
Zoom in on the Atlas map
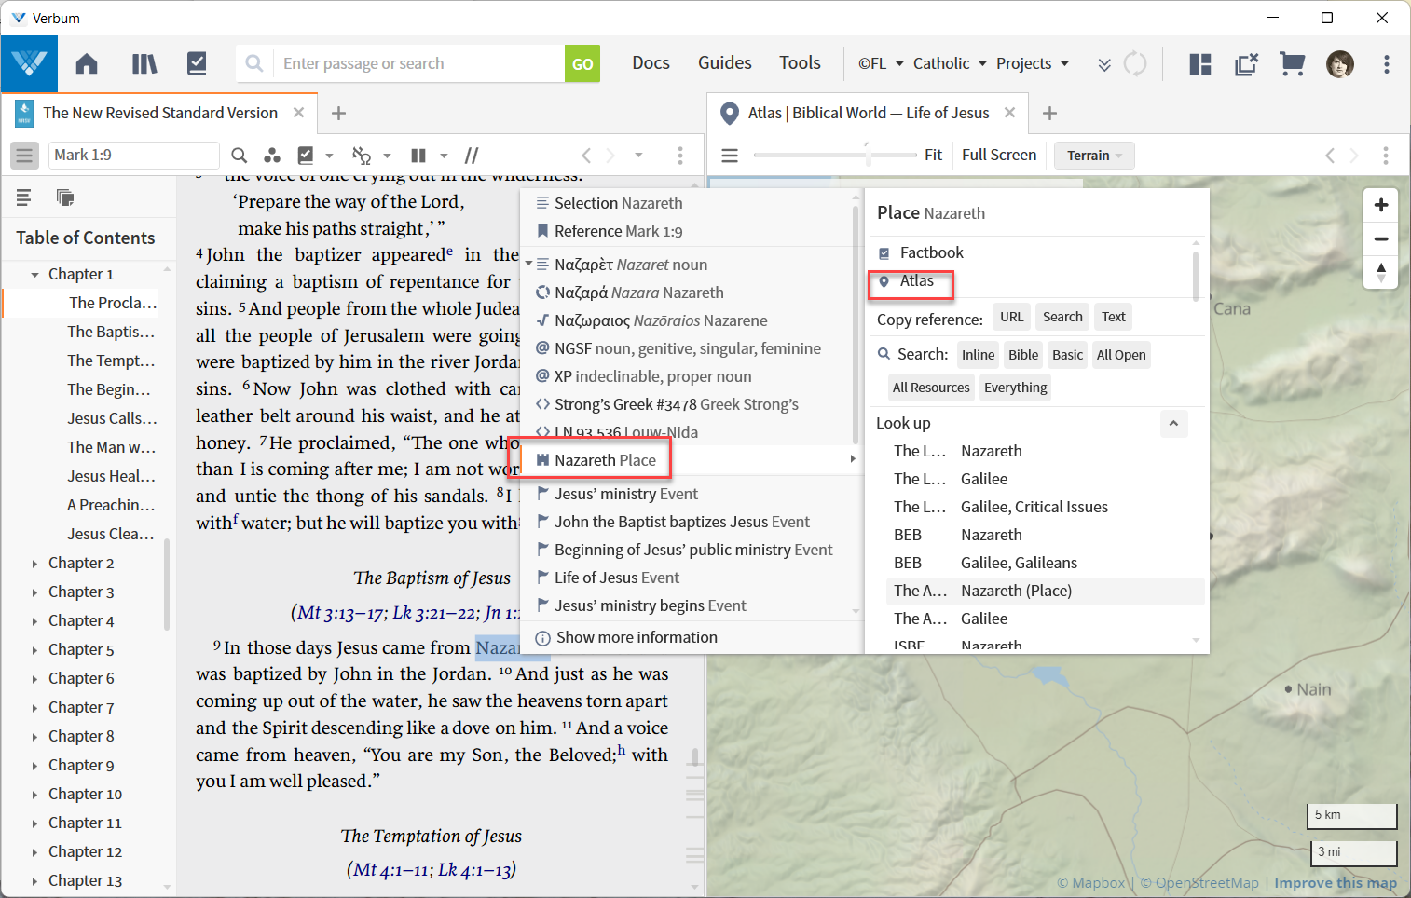click(x=1381, y=205)
